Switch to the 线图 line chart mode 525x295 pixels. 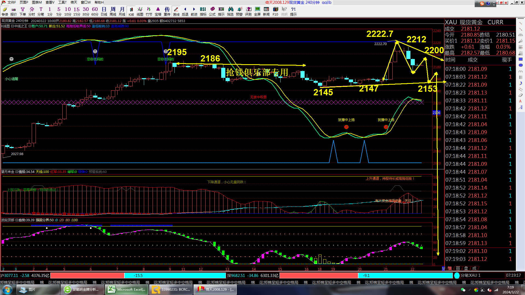(140, 11)
